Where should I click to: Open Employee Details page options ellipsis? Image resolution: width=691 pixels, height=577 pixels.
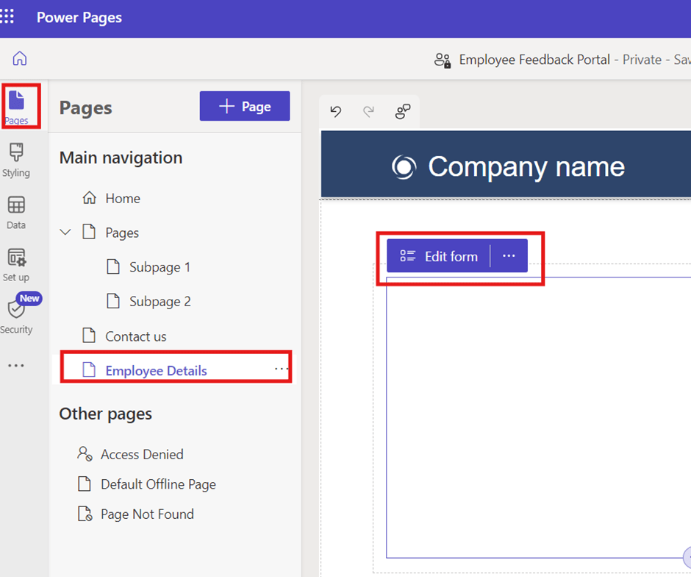point(281,369)
